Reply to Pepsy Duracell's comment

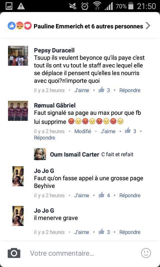(130, 90)
